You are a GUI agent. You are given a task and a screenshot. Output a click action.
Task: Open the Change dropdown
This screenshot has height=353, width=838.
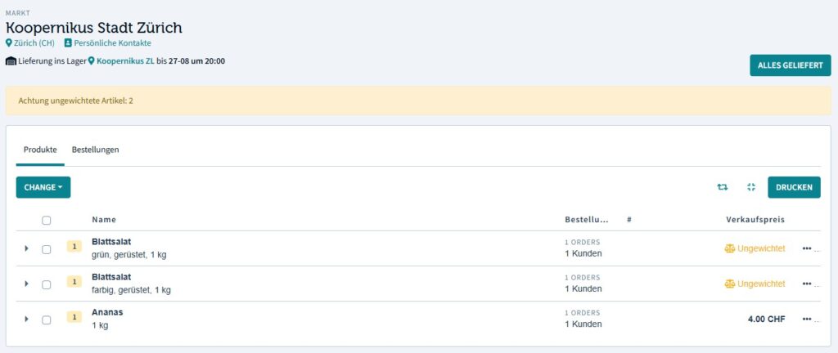pos(43,187)
